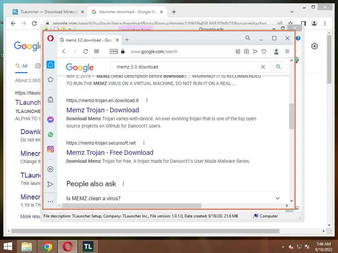338x253 pixels.
Task: Open Opera Speed Dial grid icon
Action: [97, 51]
